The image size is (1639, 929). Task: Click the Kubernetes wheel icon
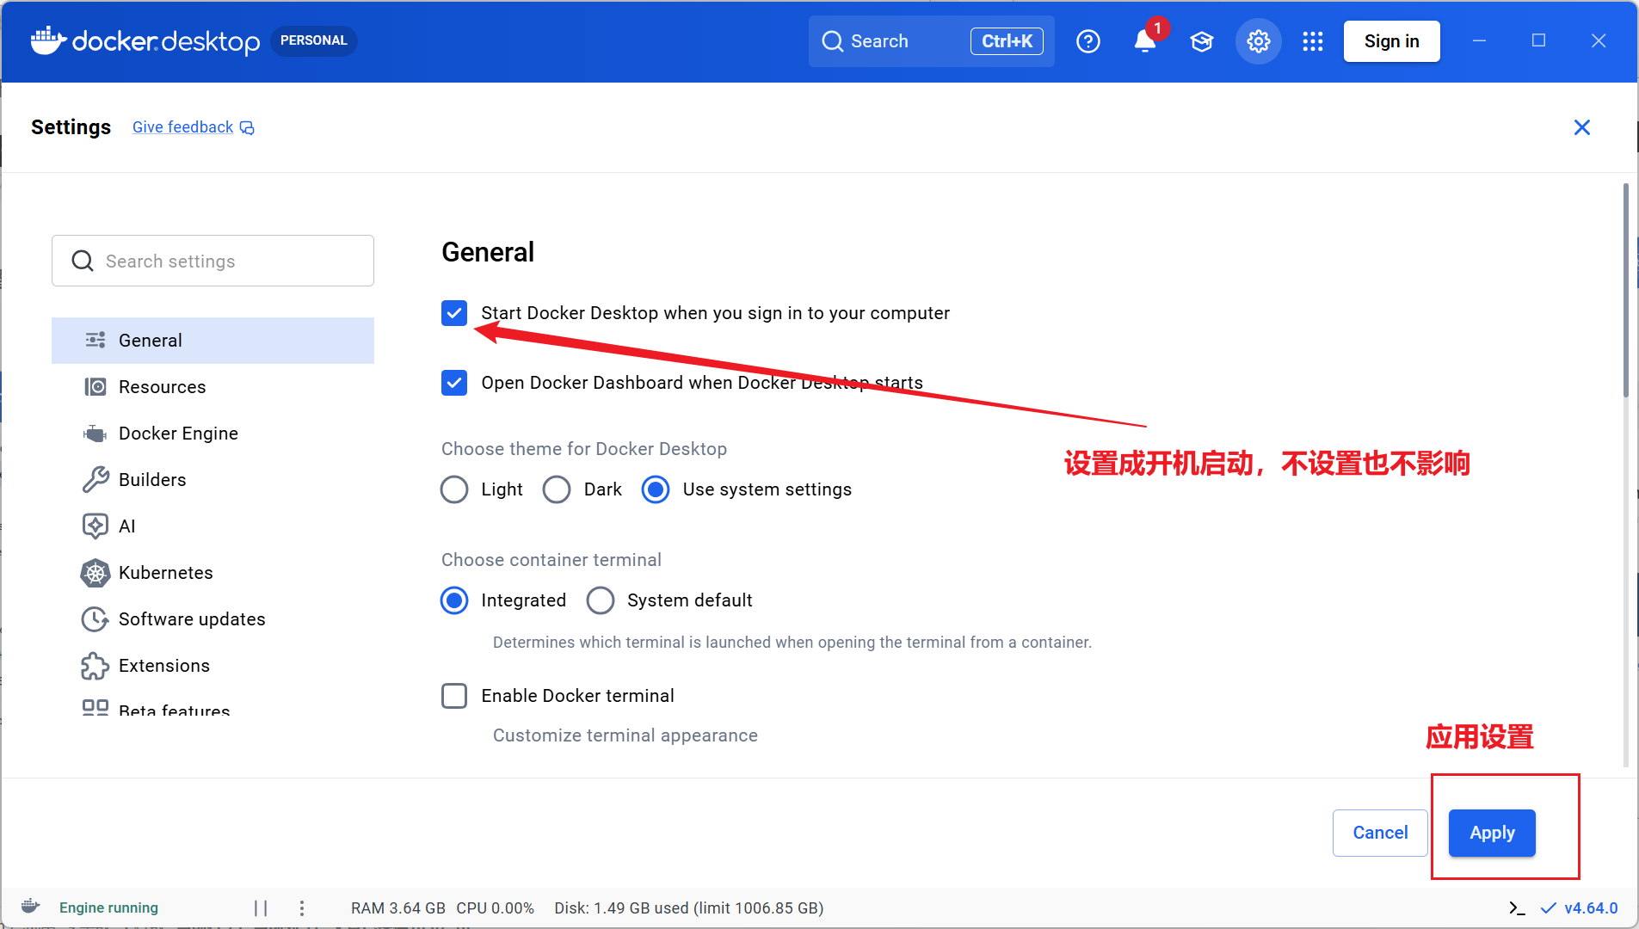point(96,573)
